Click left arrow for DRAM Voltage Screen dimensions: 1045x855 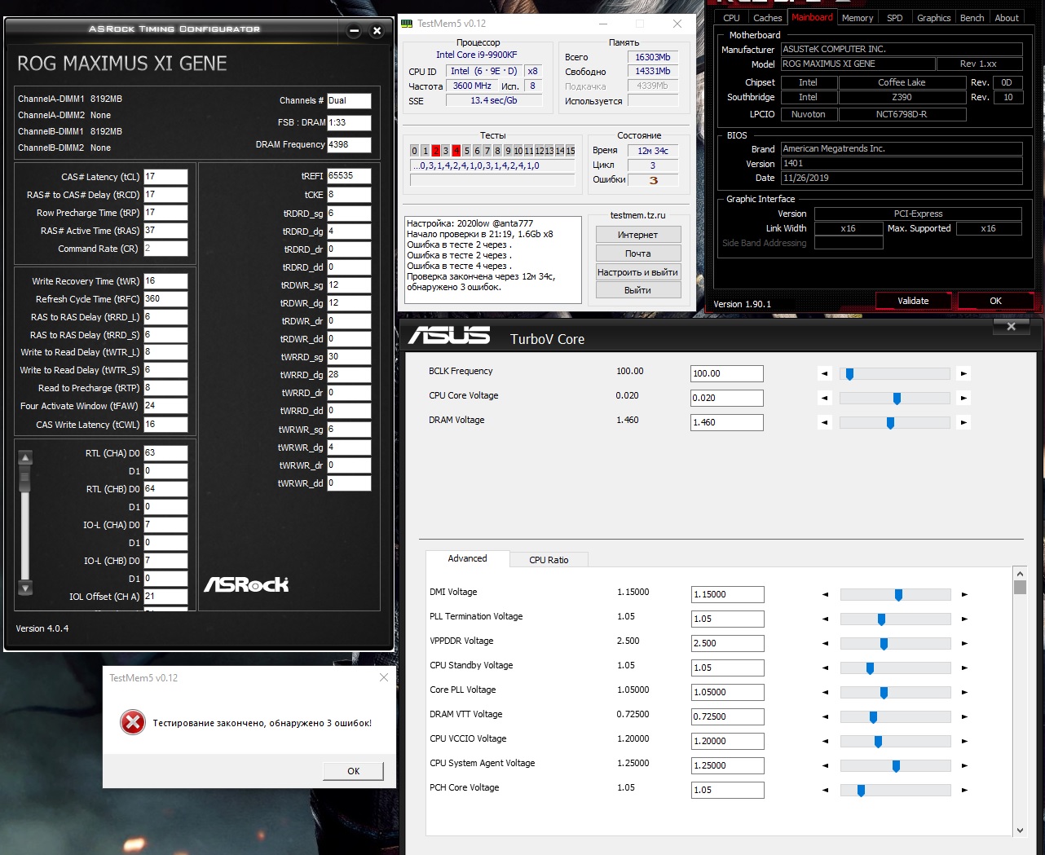tap(825, 423)
